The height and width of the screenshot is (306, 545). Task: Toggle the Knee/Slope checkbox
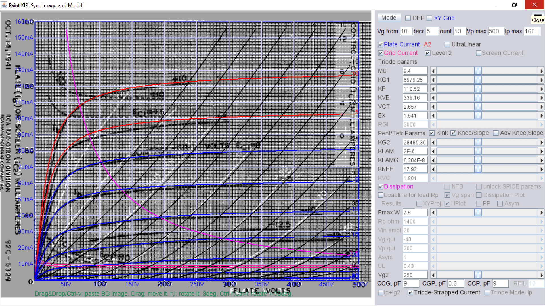[453, 133]
